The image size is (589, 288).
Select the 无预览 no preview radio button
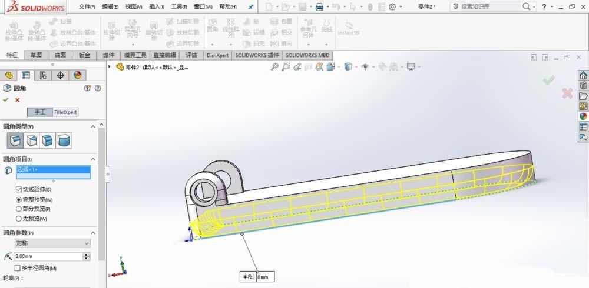coord(19,218)
